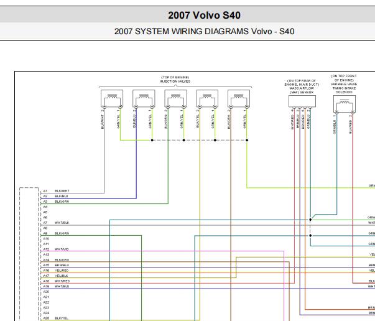Select connector pin label A22

(x=46, y=302)
